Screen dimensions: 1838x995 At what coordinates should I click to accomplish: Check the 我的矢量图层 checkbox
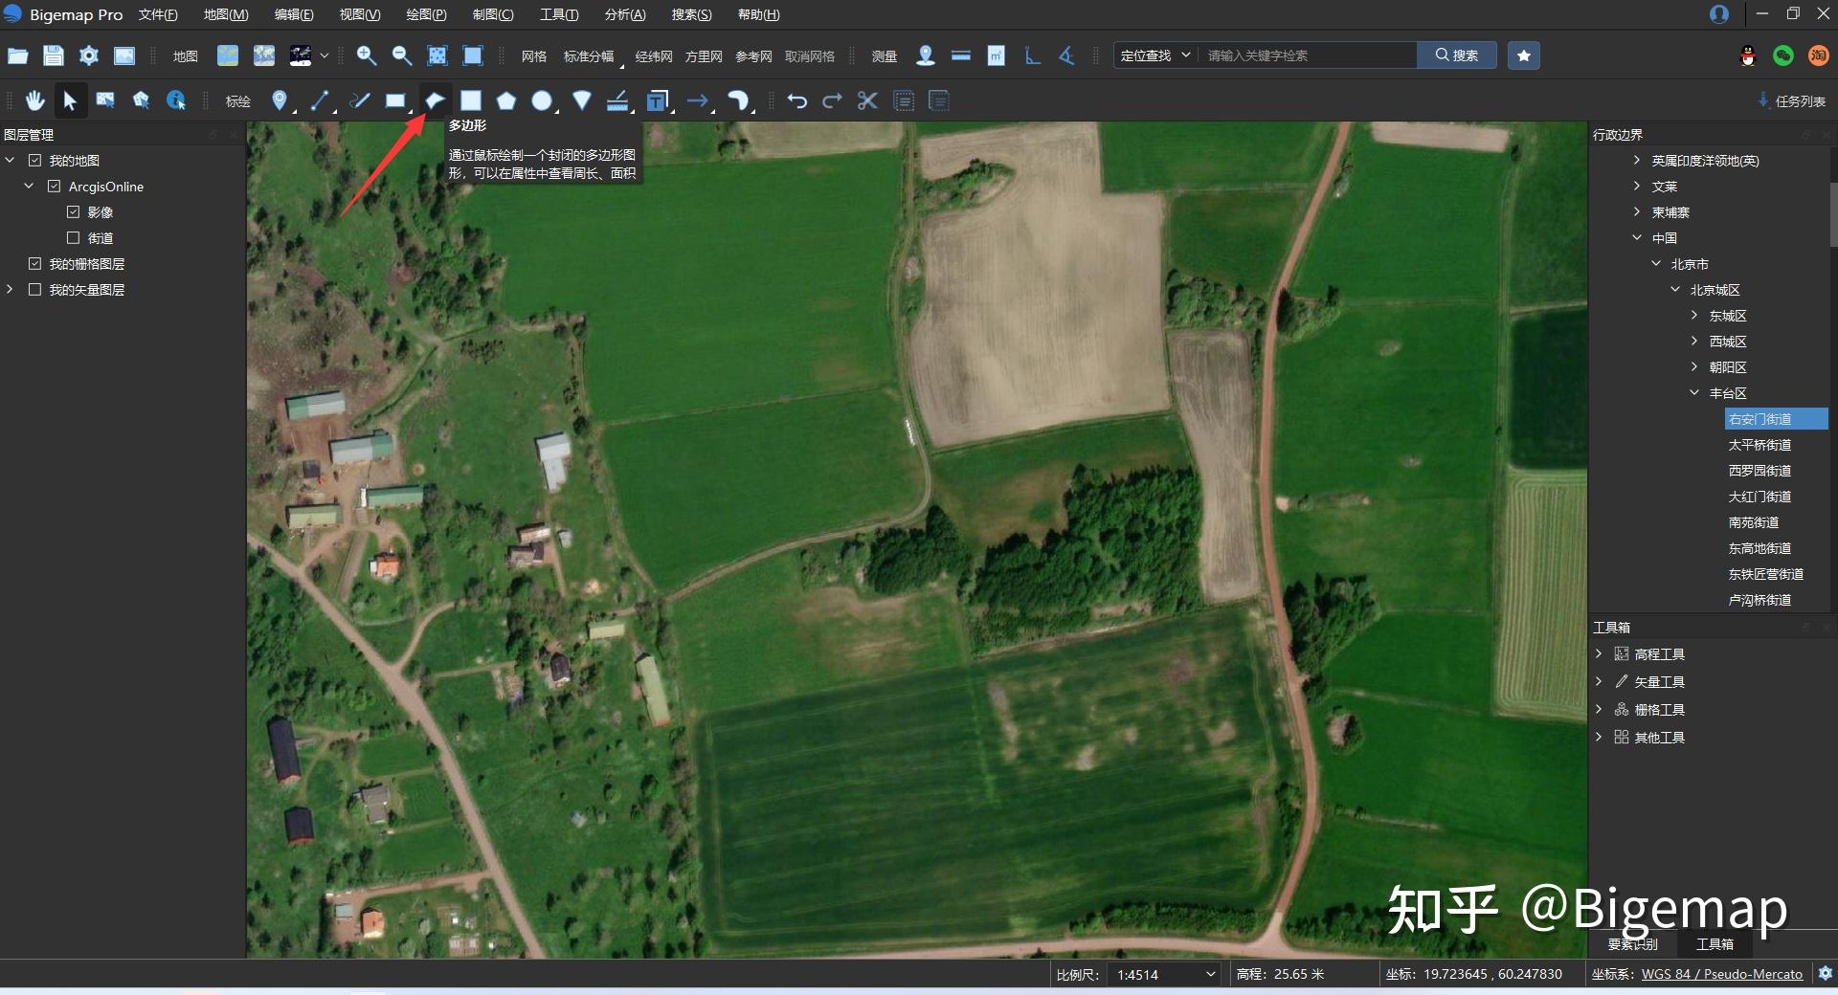pos(35,290)
